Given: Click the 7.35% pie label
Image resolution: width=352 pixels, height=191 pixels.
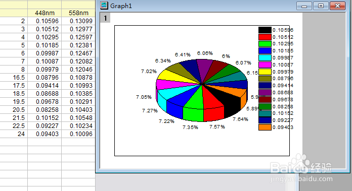Looking at the screenshot, I should pos(190,128).
